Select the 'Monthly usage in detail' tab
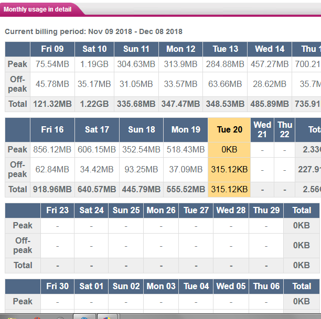Image resolution: width=321 pixels, height=319 pixels. click(x=39, y=9)
